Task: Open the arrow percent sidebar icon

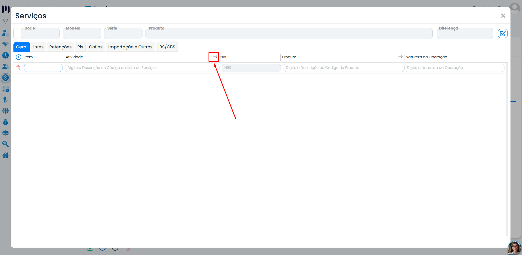Action: (5, 100)
